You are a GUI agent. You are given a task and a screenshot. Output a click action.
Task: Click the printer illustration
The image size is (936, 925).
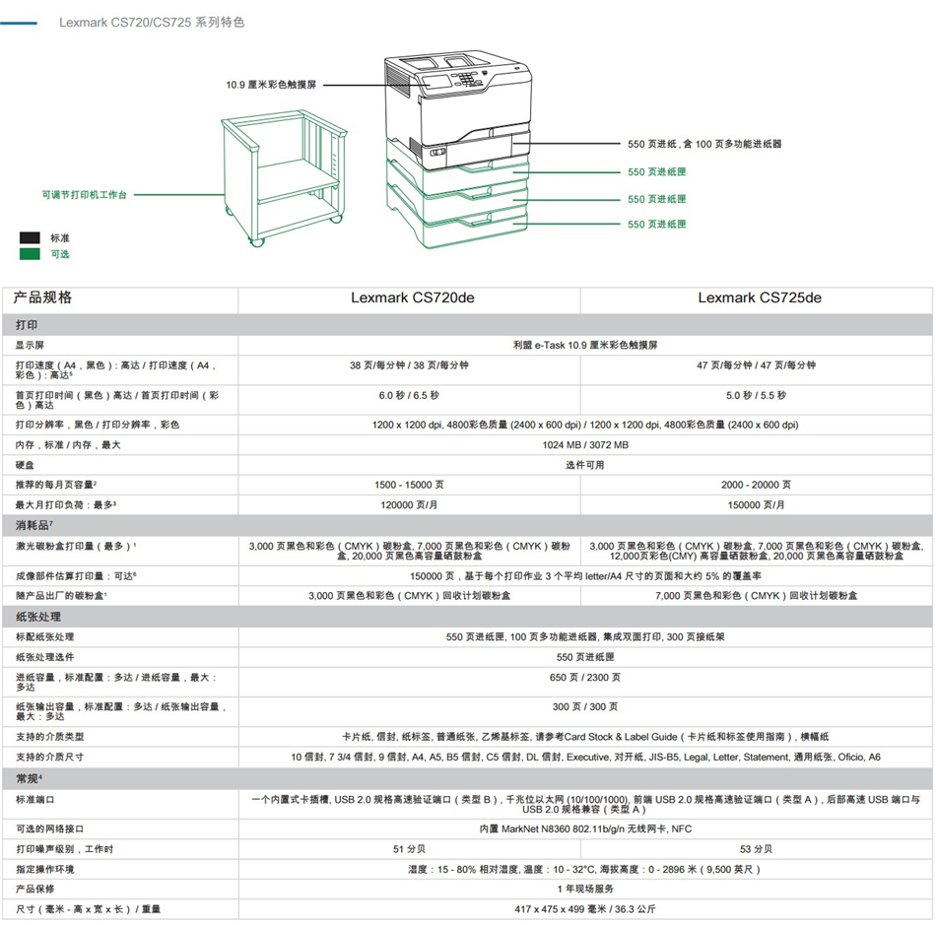(x=458, y=149)
